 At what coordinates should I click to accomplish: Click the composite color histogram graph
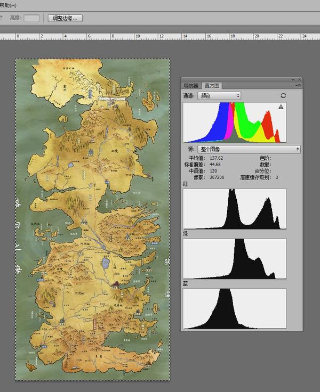tap(235, 123)
